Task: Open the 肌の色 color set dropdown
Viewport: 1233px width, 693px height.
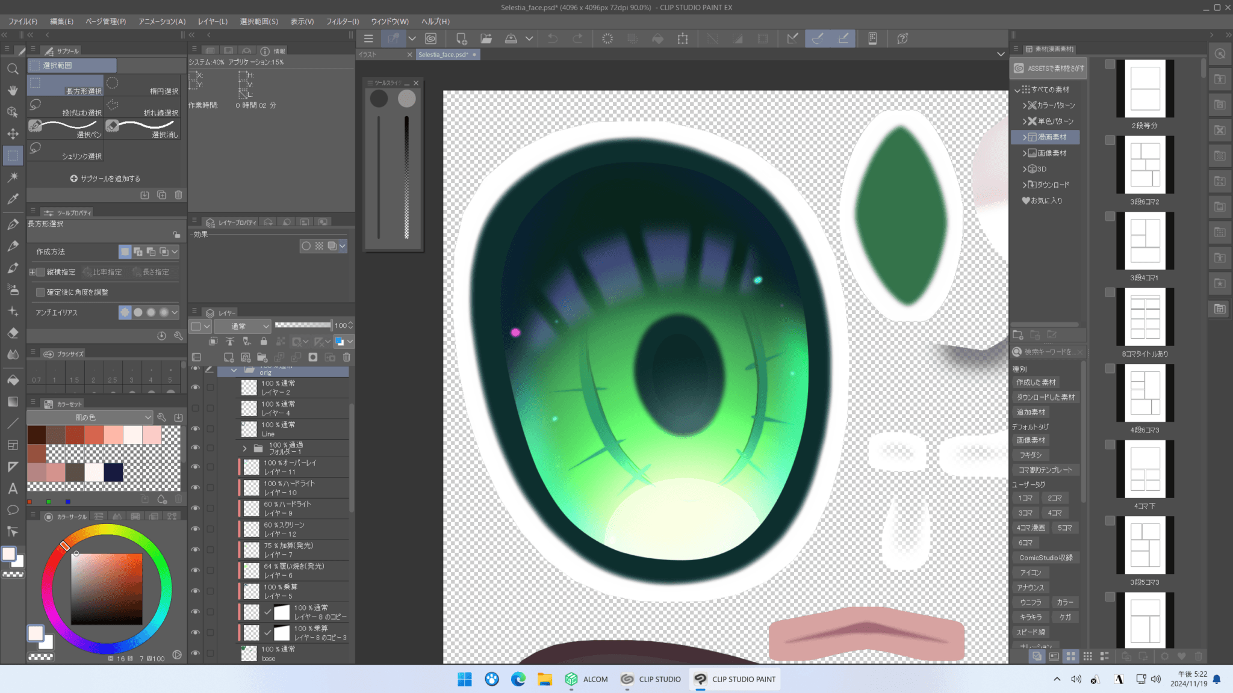Action: (90, 417)
